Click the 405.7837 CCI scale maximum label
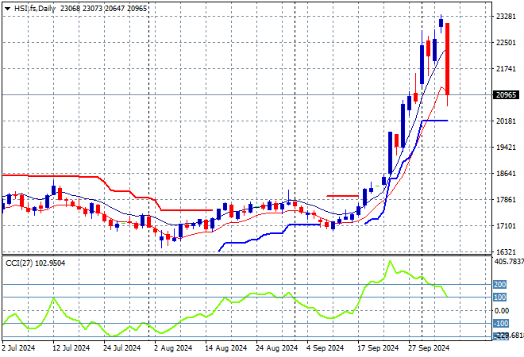This screenshot has width=524, height=357. (x=508, y=261)
